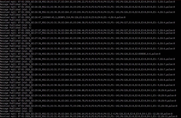Click the "Message Published (mid: 14)" line
Screen dimensions: 181x118
point(16,72)
